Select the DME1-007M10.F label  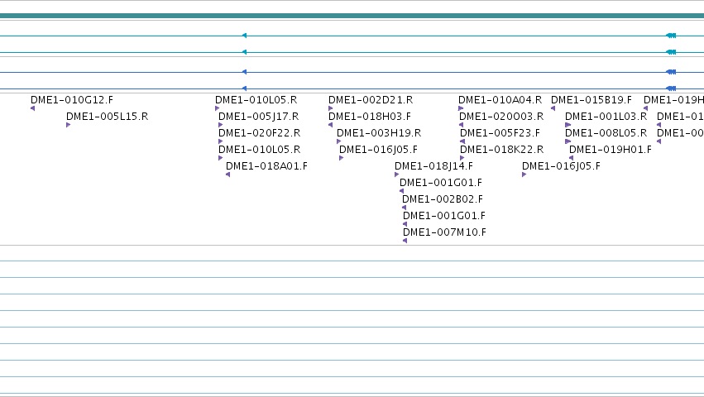(444, 232)
